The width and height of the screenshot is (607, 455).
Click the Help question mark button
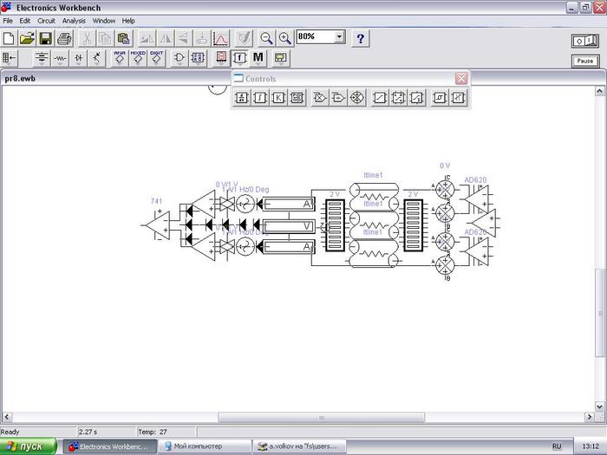(x=361, y=38)
